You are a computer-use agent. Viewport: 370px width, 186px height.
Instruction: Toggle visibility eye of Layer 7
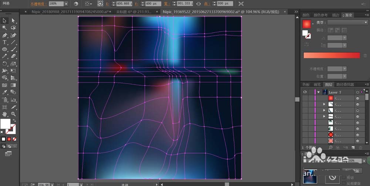pos(305,92)
